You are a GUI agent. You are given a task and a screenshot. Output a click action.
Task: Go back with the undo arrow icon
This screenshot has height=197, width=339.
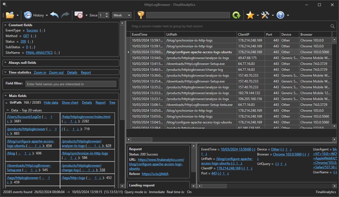pyautogui.click(x=54, y=15)
